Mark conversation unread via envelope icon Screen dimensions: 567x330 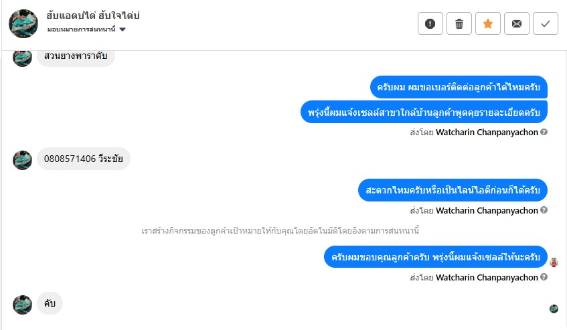517,24
